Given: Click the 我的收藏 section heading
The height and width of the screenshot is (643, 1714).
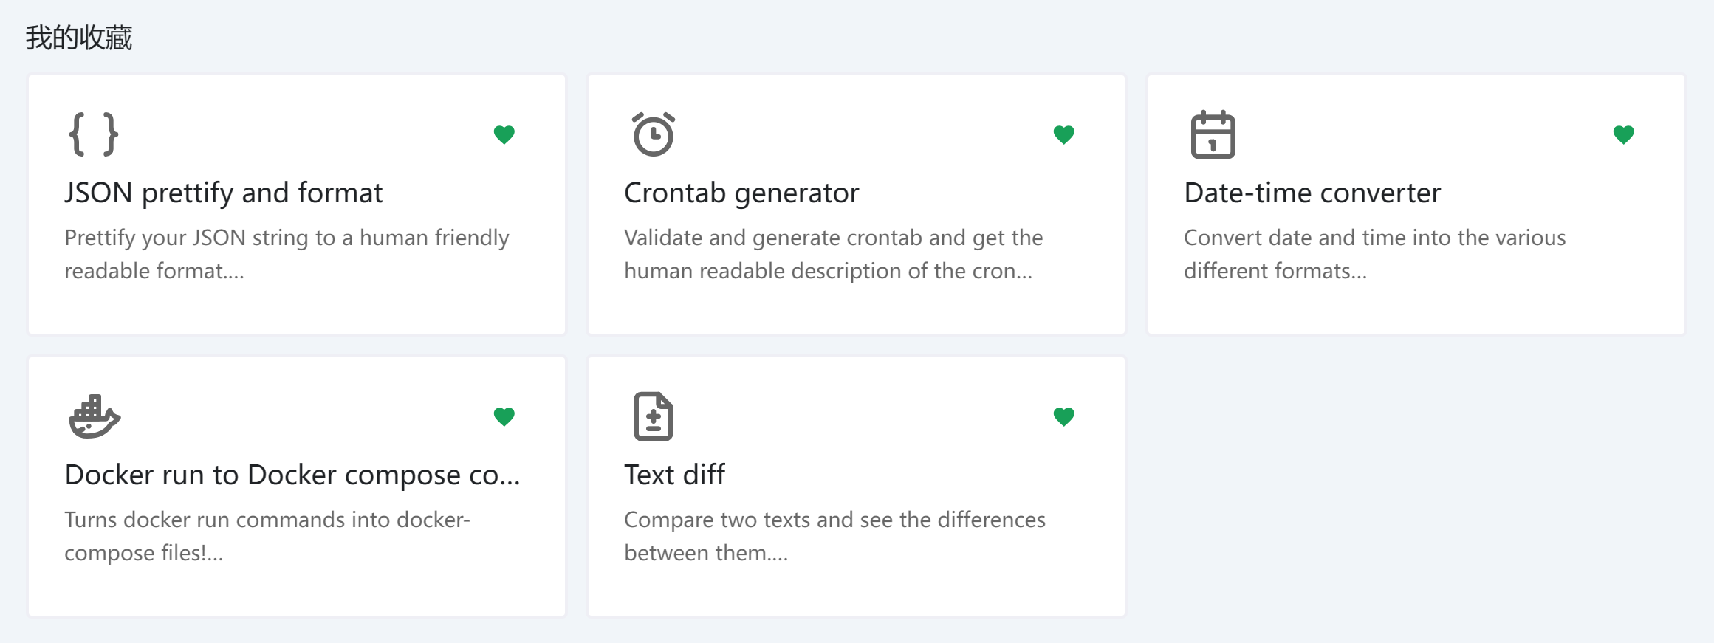Looking at the screenshot, I should click(x=79, y=38).
